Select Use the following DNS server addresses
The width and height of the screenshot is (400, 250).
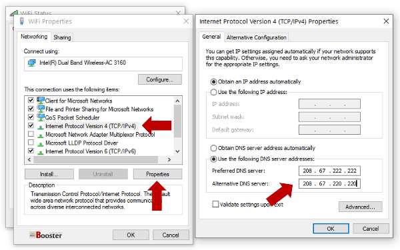point(213,159)
